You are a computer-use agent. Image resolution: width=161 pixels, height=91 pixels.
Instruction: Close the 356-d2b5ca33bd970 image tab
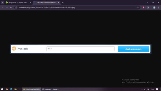(58, 3)
